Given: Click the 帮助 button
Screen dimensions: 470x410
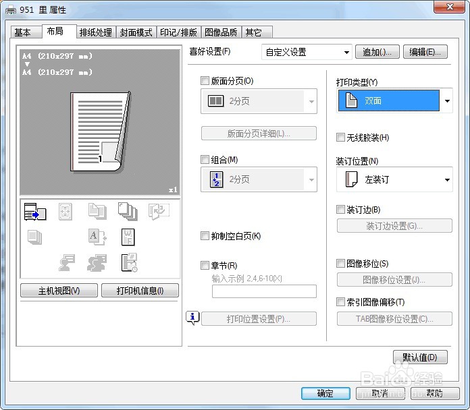Looking at the screenshot, I should (435, 393).
